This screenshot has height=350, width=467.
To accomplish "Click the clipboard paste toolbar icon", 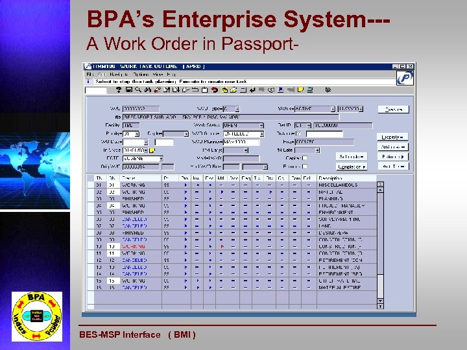I will 204,89.
